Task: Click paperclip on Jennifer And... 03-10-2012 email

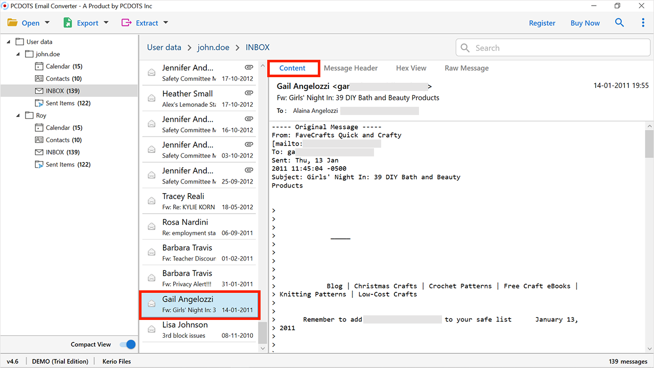Action: point(249,144)
